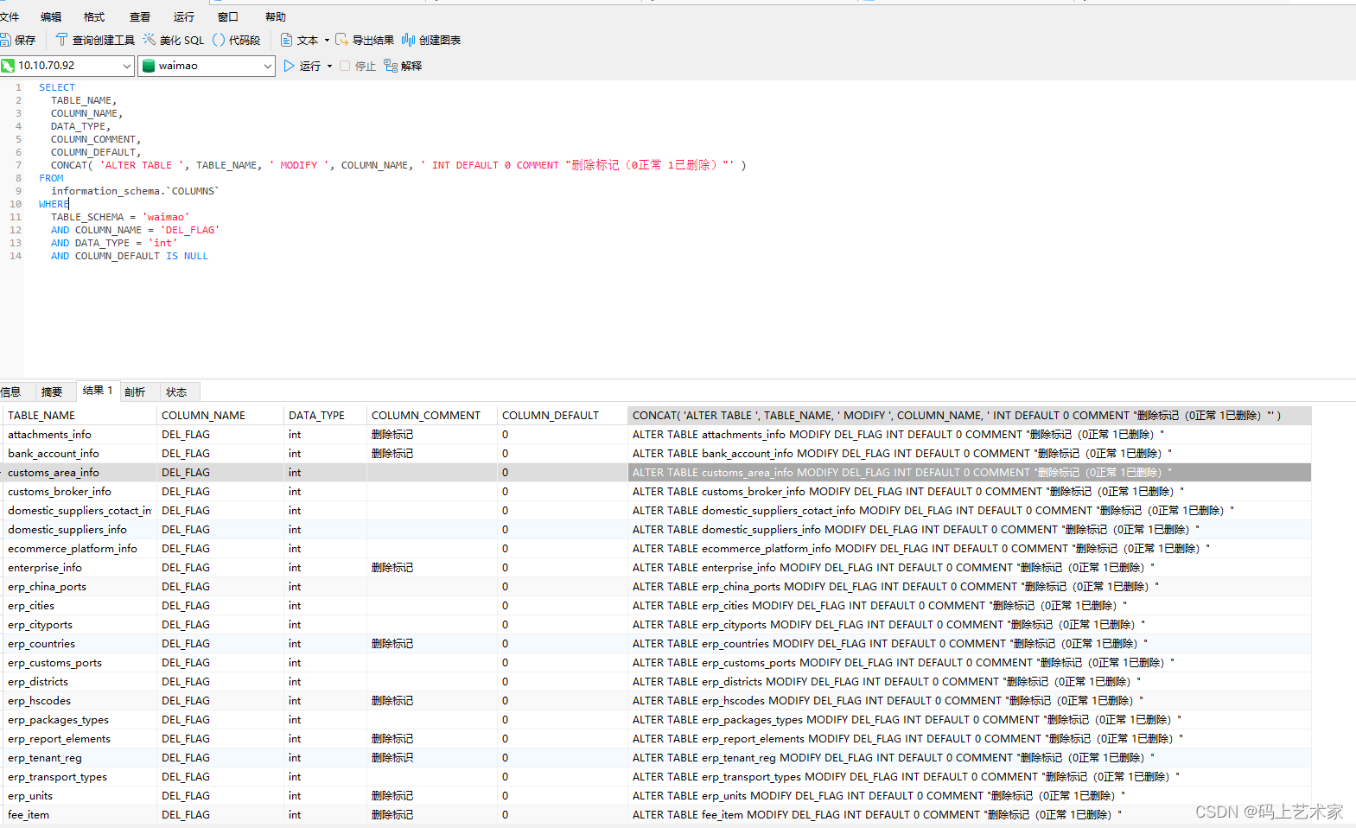Click line 14 COLUMN_DEFAULT IS NULL condition
The image size is (1356, 828).
(x=141, y=256)
